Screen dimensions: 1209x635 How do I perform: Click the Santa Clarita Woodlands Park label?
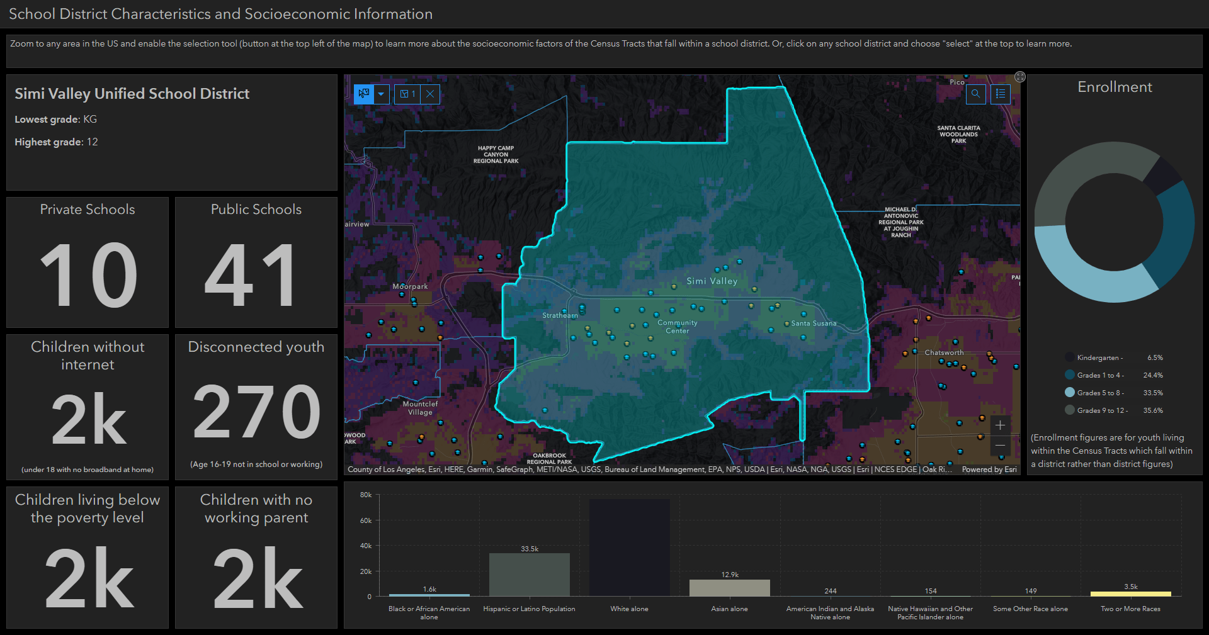[x=959, y=135]
